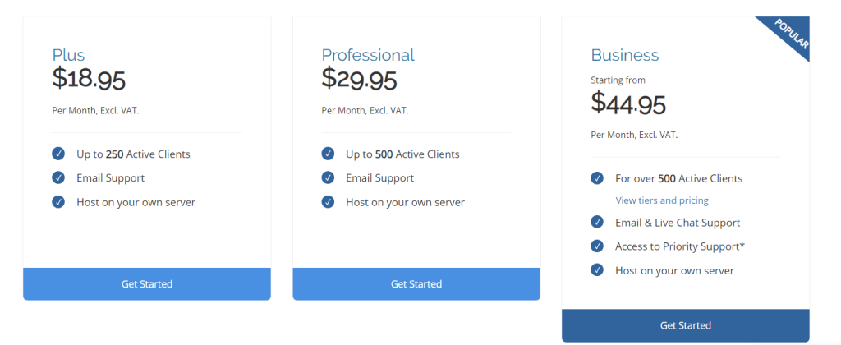Select the Plus plan title
Screen dimensions: 841x345
pyautogui.click(x=68, y=55)
